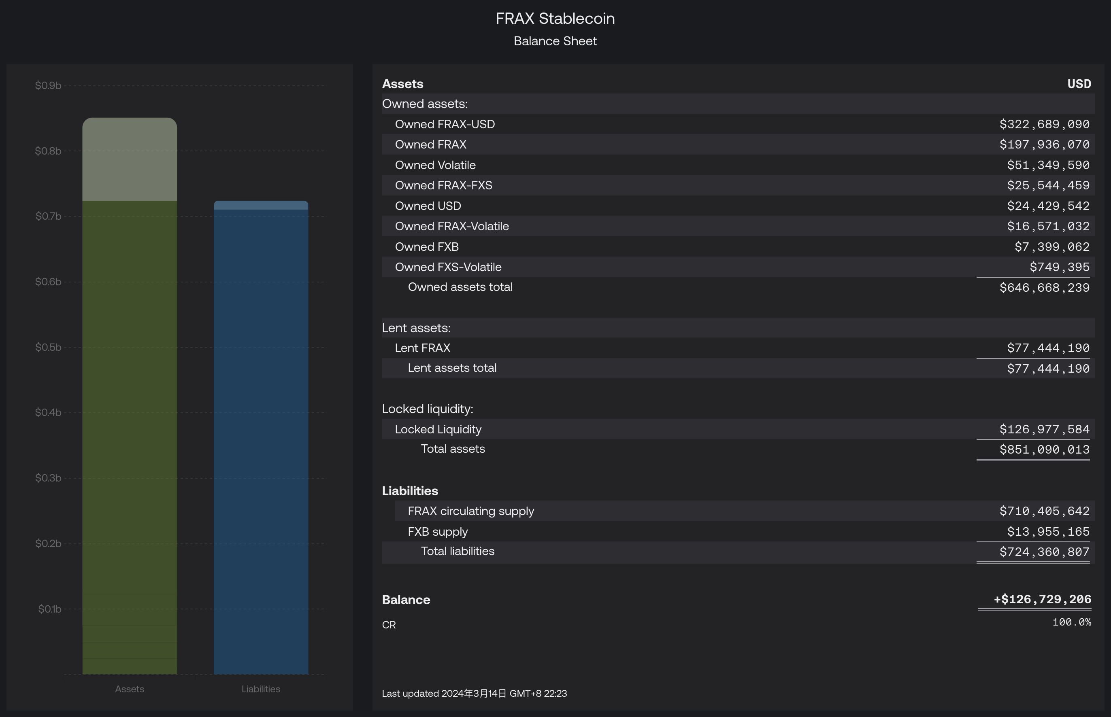Viewport: 1111px width, 717px height.
Task: Click the green Assets bar lower segment
Action: (130, 438)
